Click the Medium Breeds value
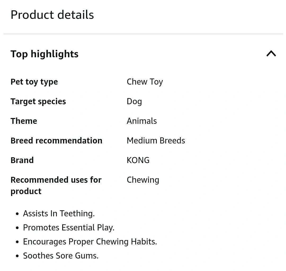 pyautogui.click(x=156, y=141)
